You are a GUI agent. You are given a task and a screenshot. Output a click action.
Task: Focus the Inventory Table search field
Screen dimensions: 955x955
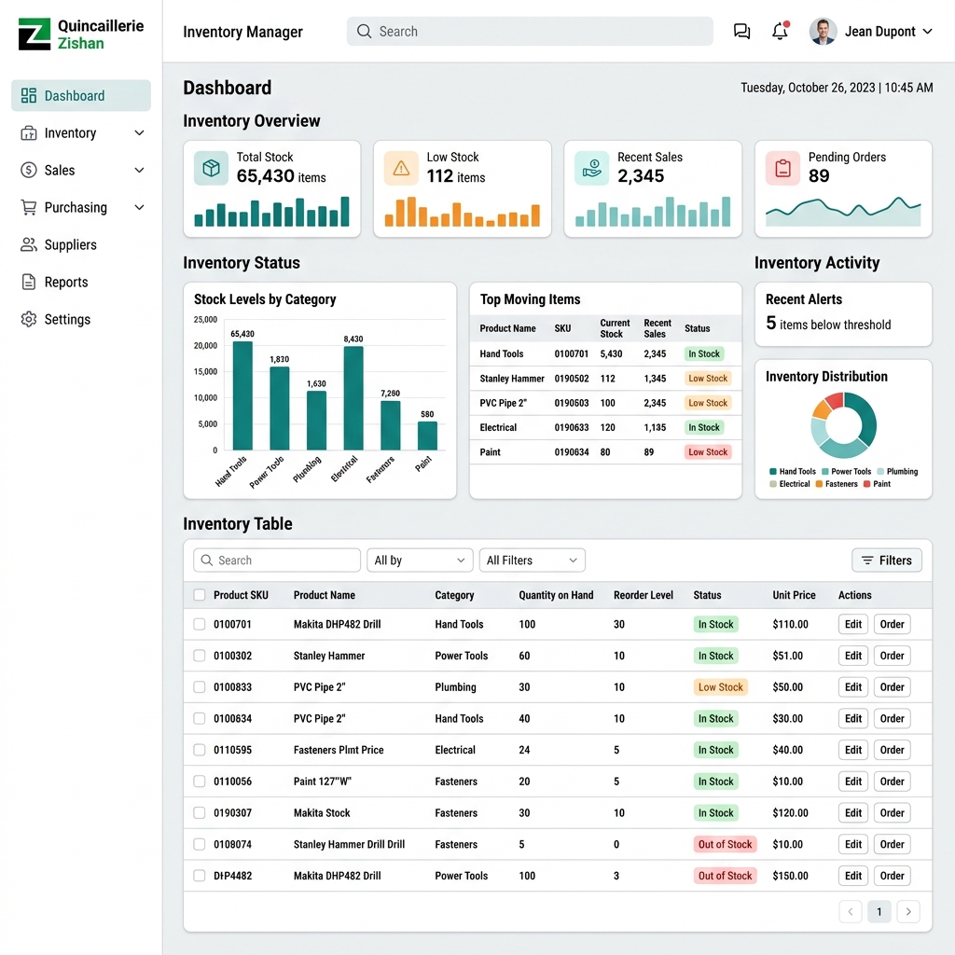pos(277,561)
